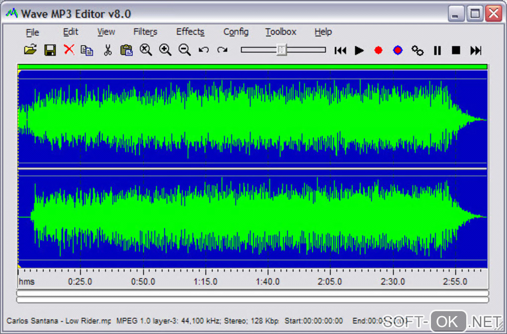Undo the last edit
Image resolution: width=507 pixels, height=334 pixels.
(203, 50)
